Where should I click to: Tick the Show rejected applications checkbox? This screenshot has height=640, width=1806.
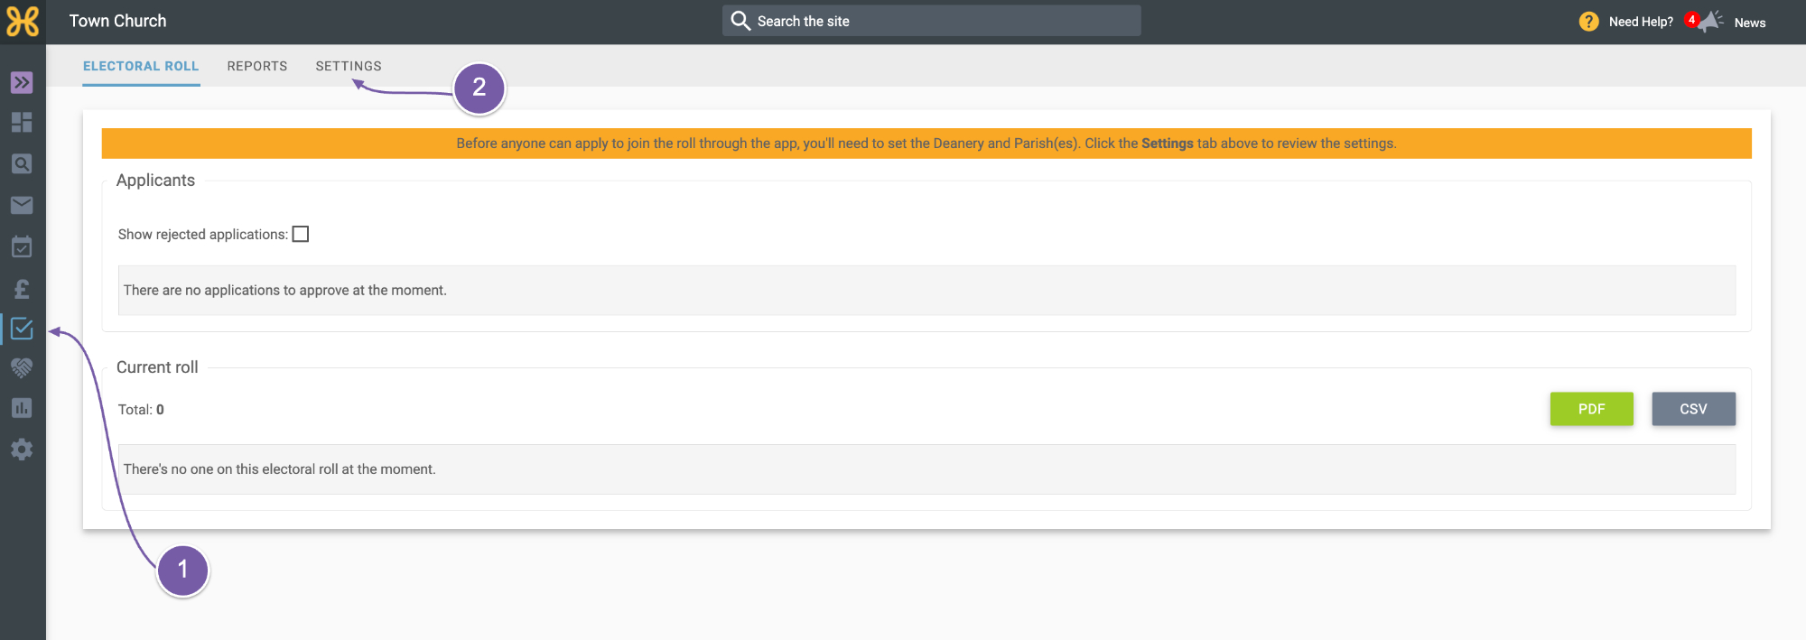point(301,234)
